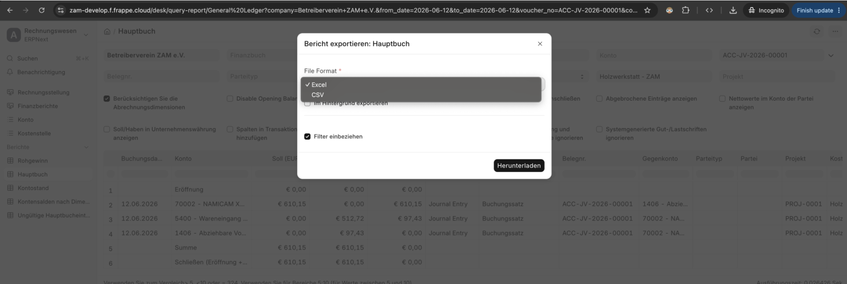Screen dimensions: 847x284
Task: Click the Summe row label
Action: 186,248
